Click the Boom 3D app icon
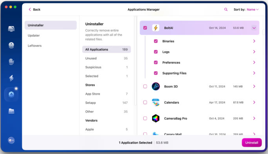The height and width of the screenshot is (154, 268). click(155, 86)
